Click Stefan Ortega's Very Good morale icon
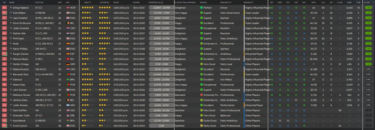The image size is (375, 130). [201, 64]
